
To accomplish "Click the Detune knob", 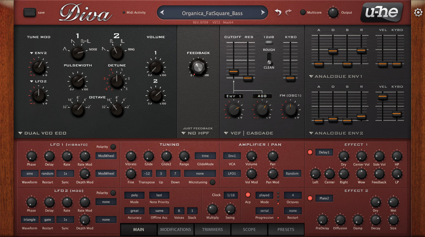I will point(116,81).
